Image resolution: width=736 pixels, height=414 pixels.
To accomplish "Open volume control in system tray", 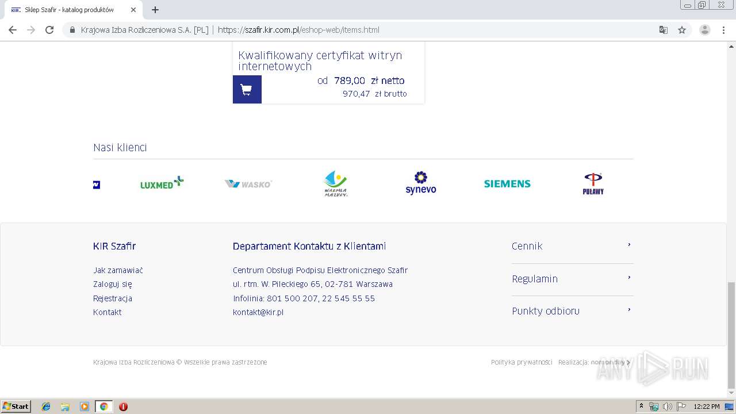I will (668, 407).
